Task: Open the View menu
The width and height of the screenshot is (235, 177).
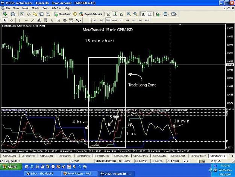Action: (x=16, y=8)
